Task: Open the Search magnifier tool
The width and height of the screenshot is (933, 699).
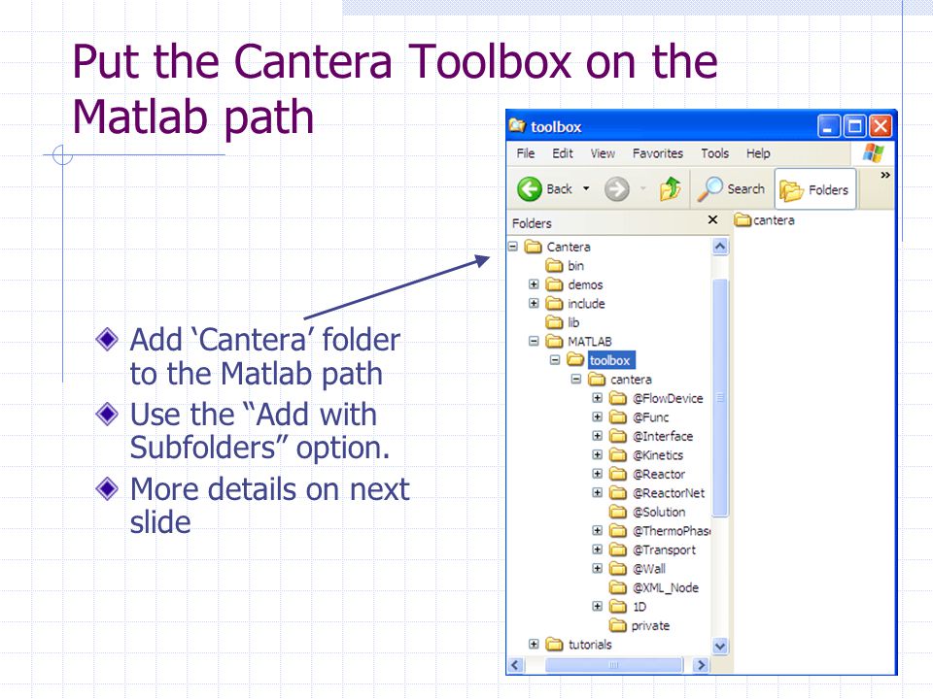Action: tap(732, 189)
